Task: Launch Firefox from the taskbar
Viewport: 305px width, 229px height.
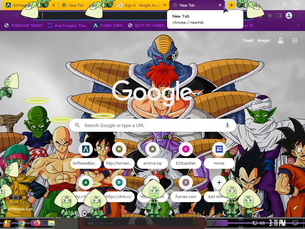Action: tap(37, 223)
